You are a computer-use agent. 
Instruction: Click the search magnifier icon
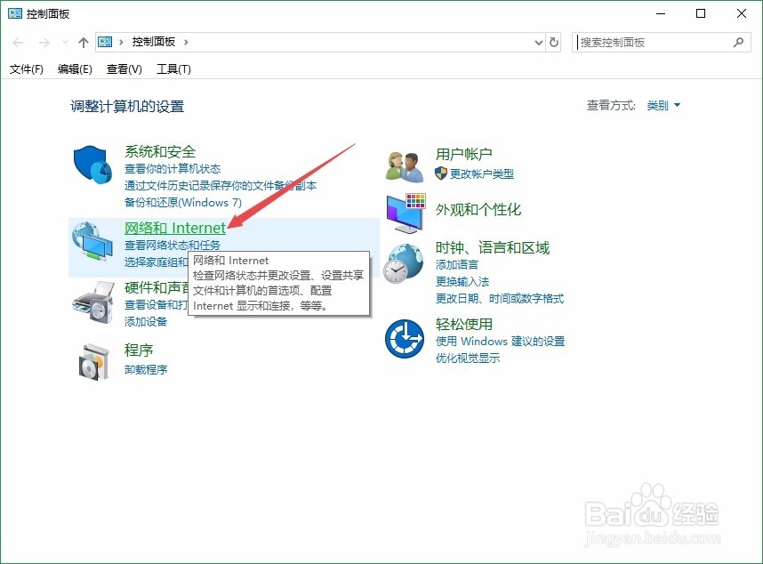tap(738, 42)
